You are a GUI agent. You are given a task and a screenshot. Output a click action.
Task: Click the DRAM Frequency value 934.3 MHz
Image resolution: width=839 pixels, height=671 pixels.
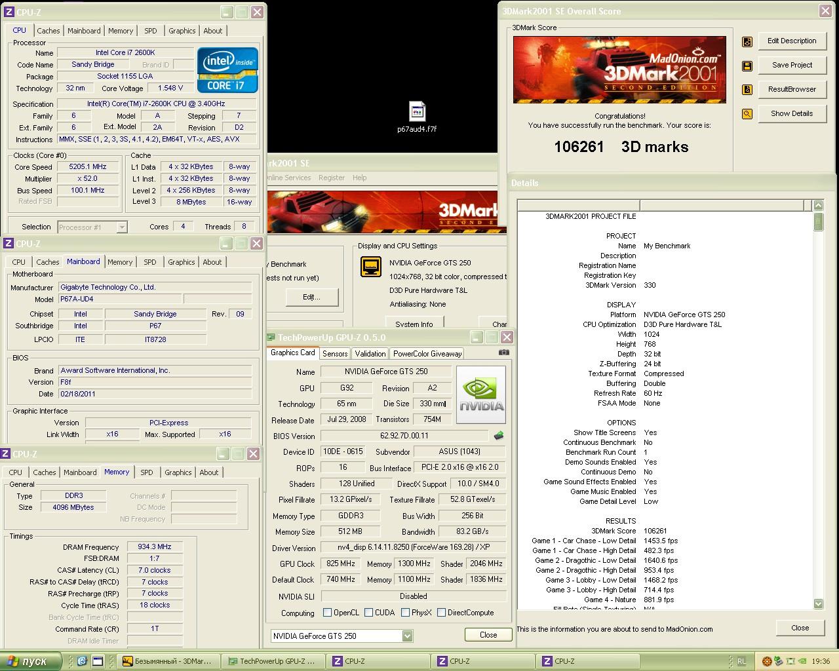155,547
